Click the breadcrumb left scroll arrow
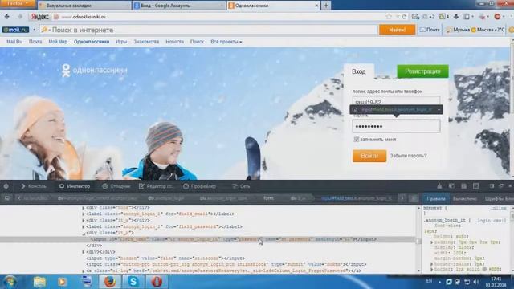Screen dimensions: 514x289 19,198
